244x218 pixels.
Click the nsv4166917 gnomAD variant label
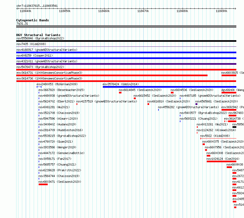point(47,50)
